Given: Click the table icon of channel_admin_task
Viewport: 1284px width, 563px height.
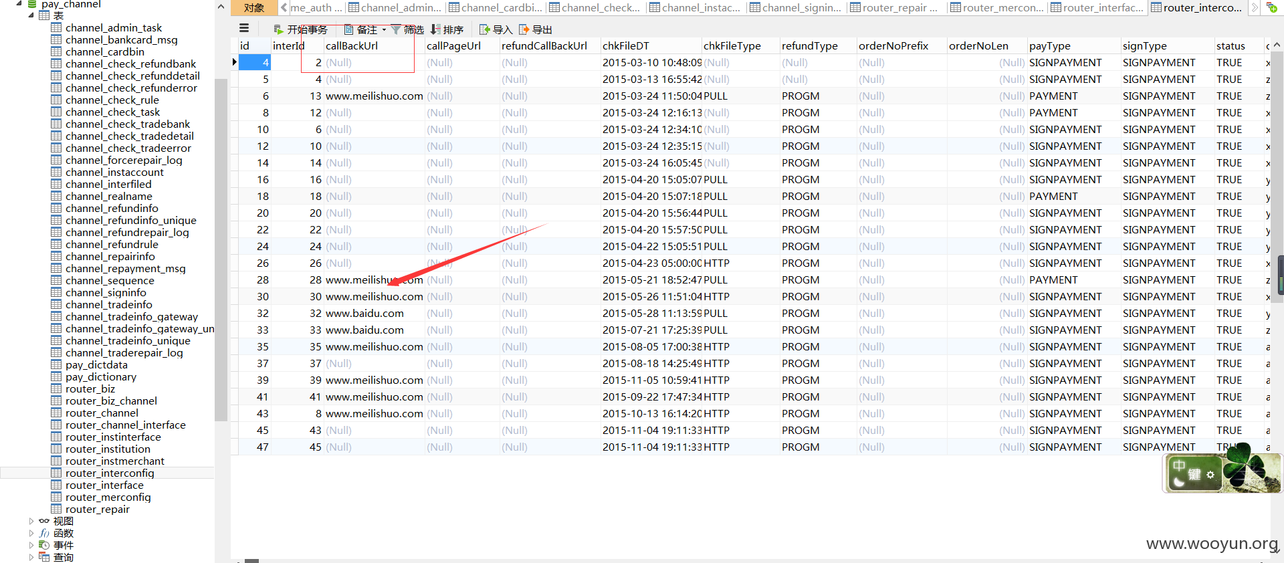Looking at the screenshot, I should 56,27.
